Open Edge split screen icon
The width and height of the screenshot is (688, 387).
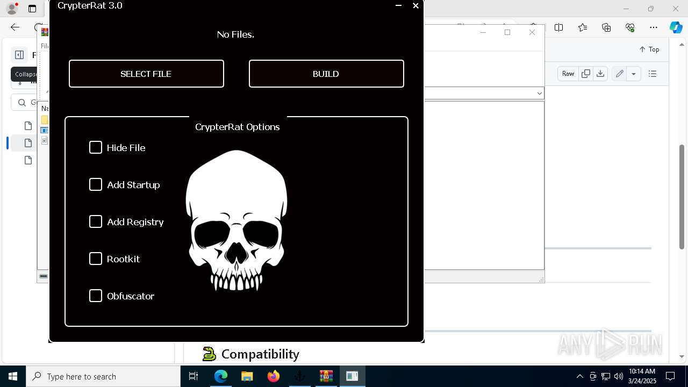coord(559,27)
